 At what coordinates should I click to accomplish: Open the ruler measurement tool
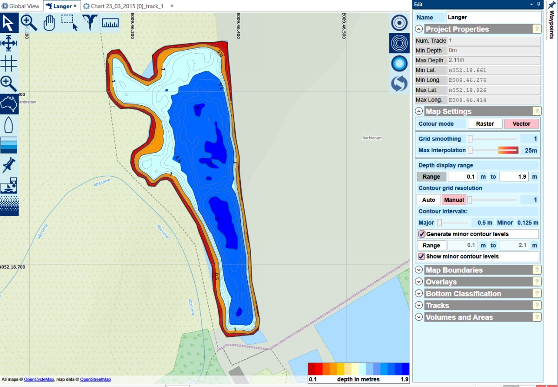pyautogui.click(x=110, y=23)
